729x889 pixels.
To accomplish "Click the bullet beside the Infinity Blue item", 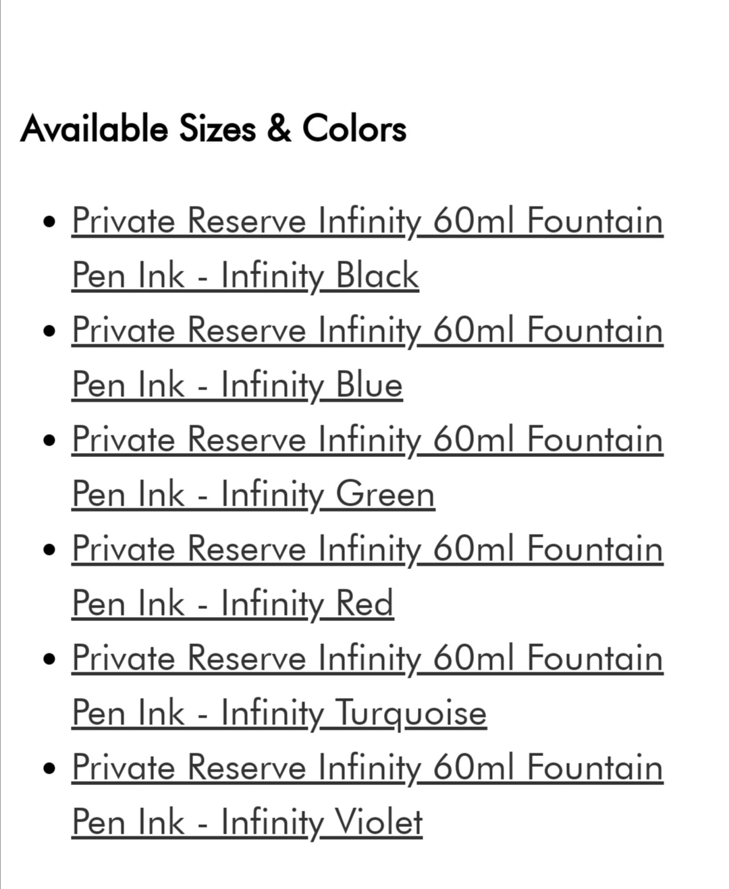I will [48, 331].
